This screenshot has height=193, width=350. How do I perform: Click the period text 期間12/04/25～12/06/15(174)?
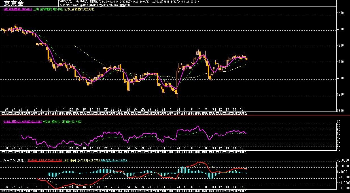coord(109,2)
